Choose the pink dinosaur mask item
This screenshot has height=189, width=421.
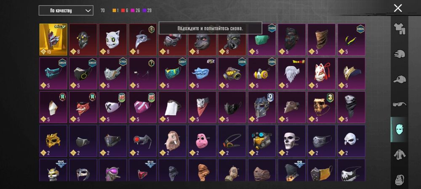[x=202, y=141]
